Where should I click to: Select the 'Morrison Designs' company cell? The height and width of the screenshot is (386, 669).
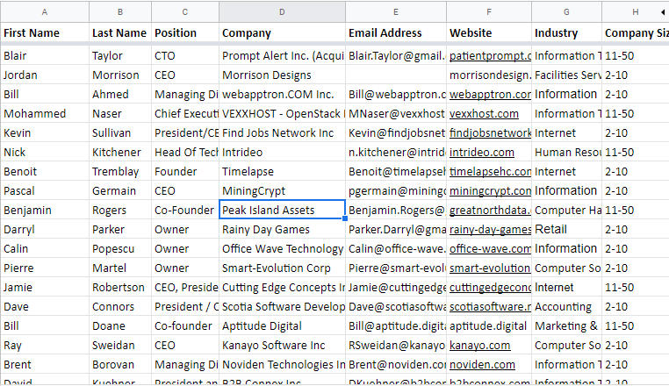(282, 75)
